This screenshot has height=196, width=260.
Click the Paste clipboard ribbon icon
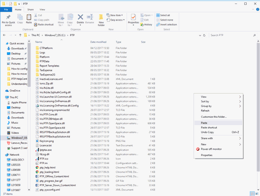click(29, 17)
